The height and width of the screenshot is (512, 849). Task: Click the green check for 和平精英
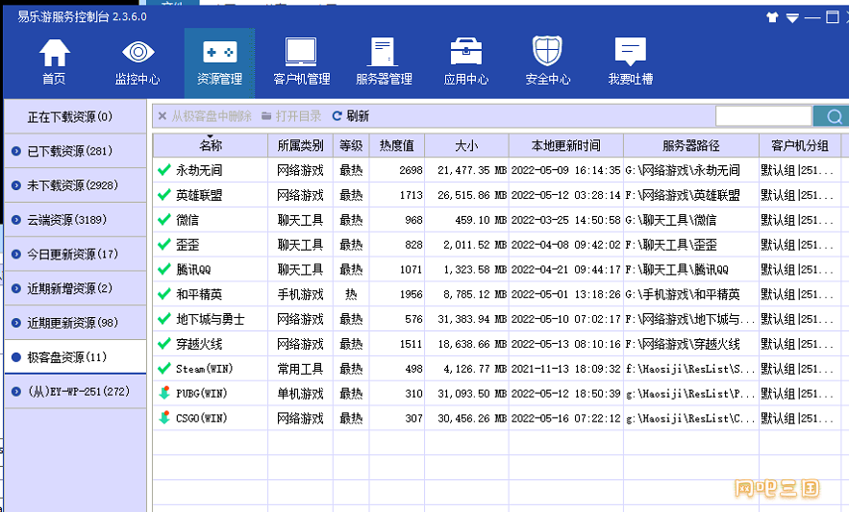164,294
